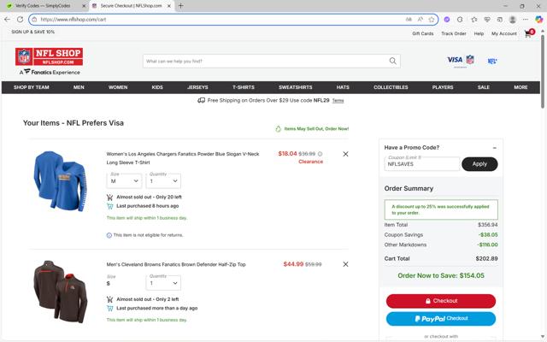Image resolution: width=547 pixels, height=342 pixels.
Task: Close the Verify Codes SimplyCodes tab
Action: point(84,6)
